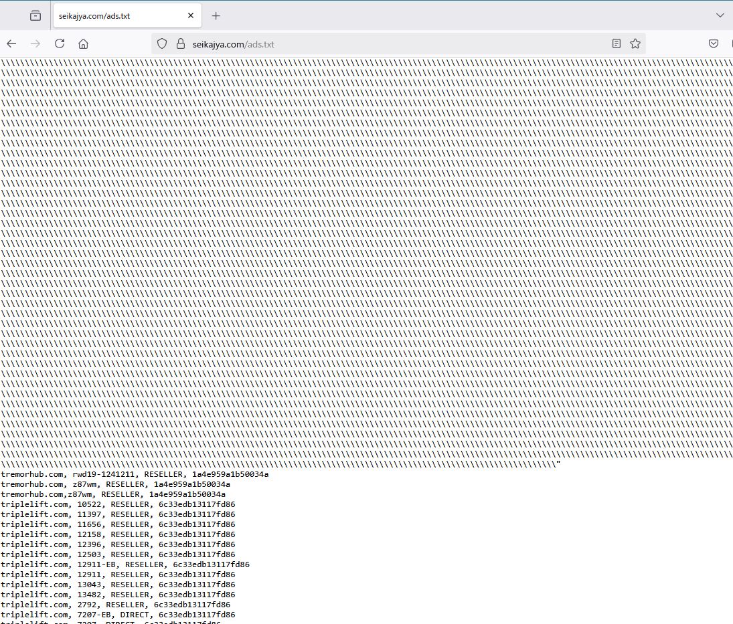This screenshot has width=733, height=624.
Task: Open the Firefox View tab icon
Action: (x=35, y=16)
